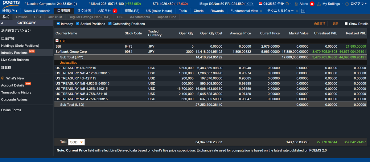
Task: Select the CFD sub-tab
Action: (37, 17)
